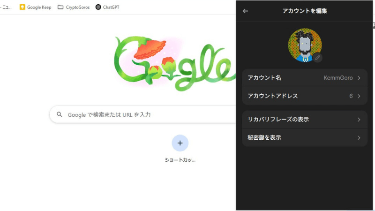Click the Google Keep bookmark icon

click(22, 7)
